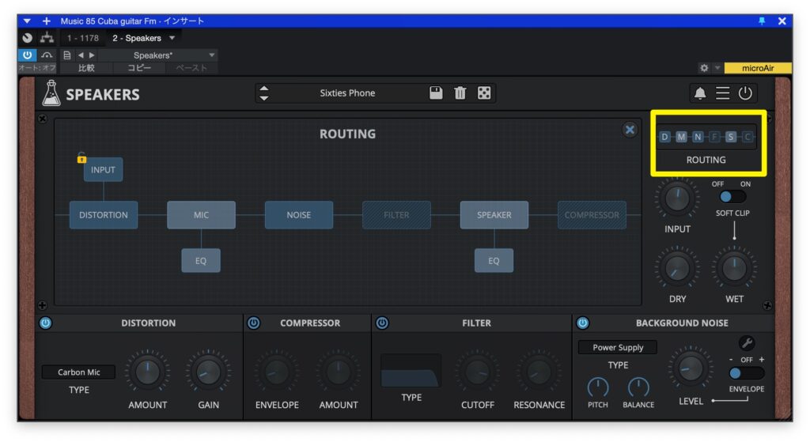This screenshot has height=442, width=810.
Task: Click the plugin power icon at top right
Action: [745, 93]
